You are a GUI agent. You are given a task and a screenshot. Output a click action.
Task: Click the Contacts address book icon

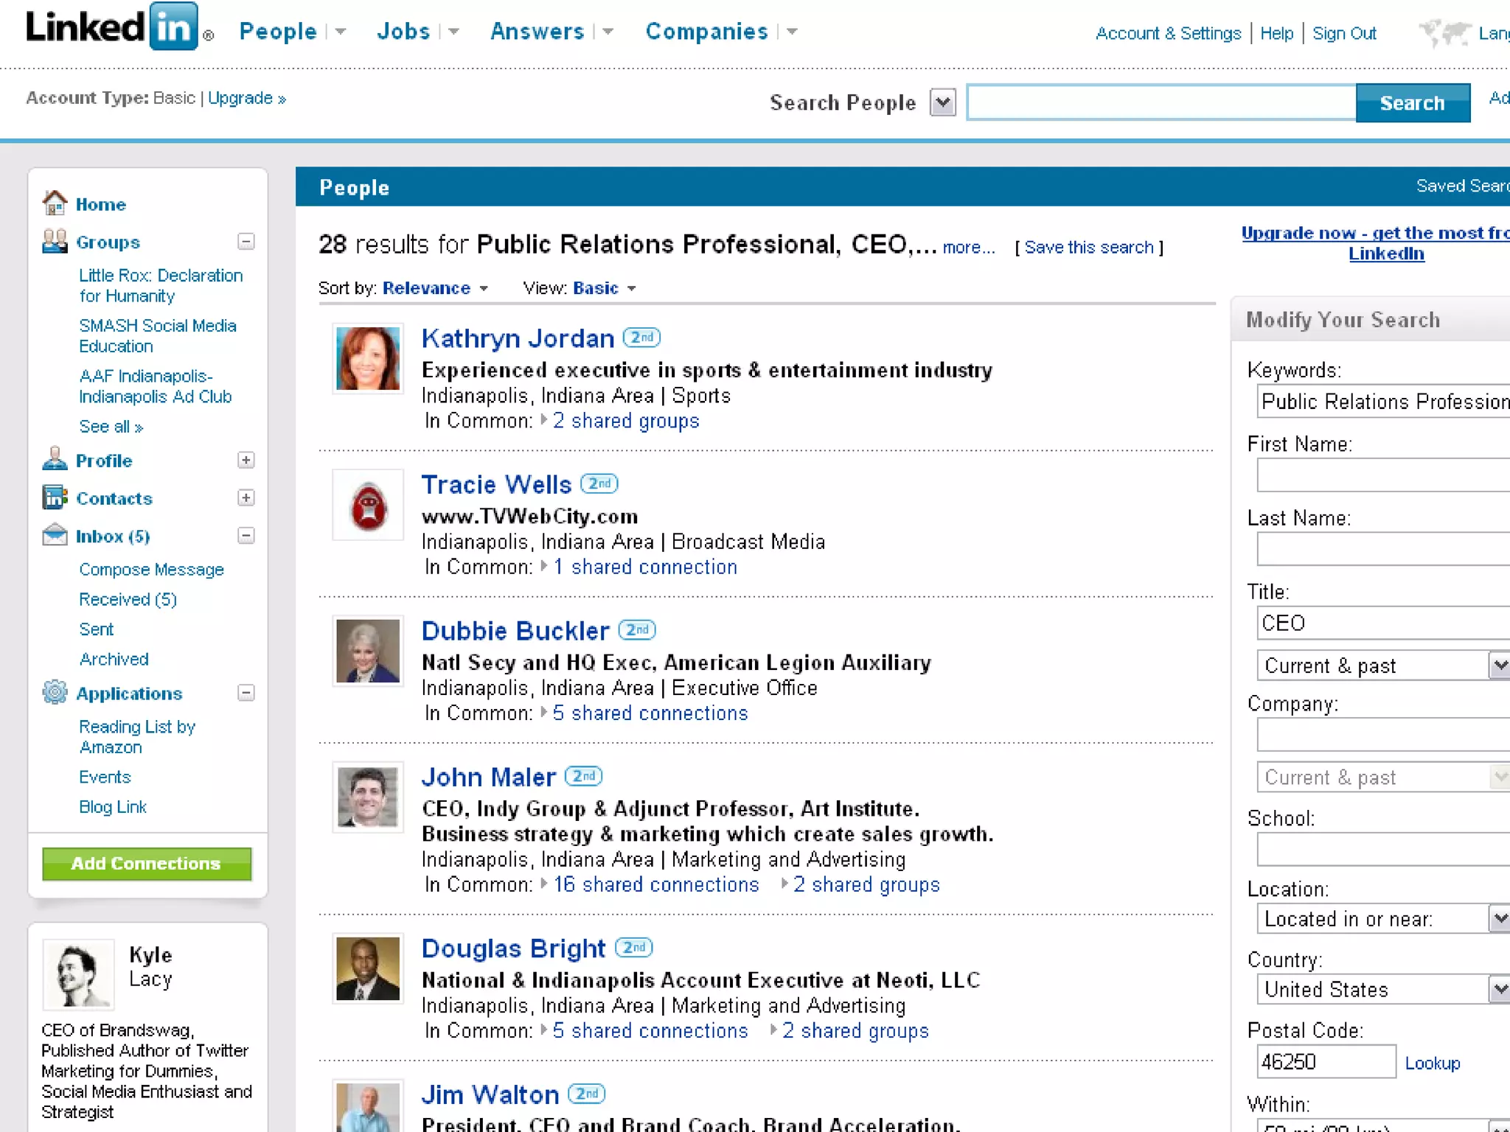pos(55,497)
